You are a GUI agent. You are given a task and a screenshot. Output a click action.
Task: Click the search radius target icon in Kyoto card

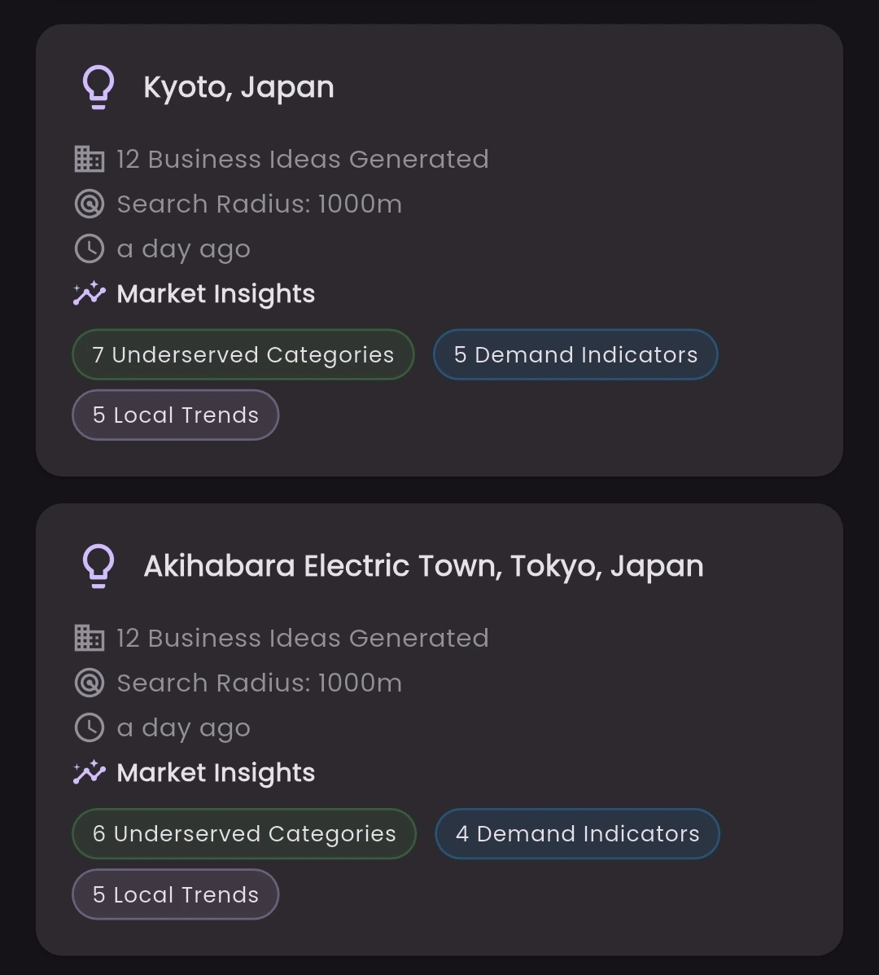click(90, 204)
